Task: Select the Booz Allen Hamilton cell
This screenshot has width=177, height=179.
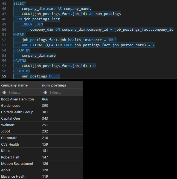Action: pyautogui.click(x=18, y=99)
